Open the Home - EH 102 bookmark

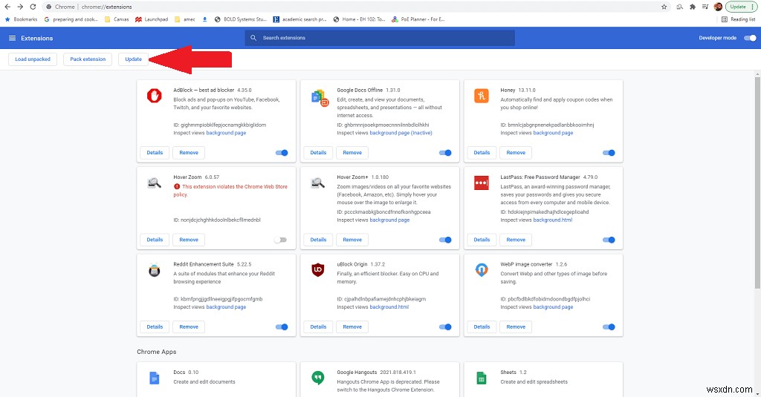coord(359,19)
